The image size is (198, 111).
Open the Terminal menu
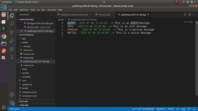click(51, 10)
